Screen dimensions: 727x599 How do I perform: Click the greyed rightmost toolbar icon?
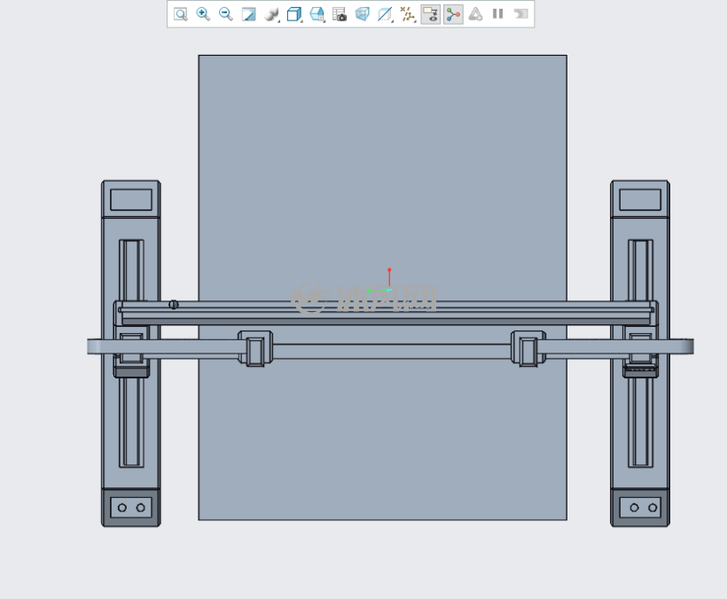(521, 14)
